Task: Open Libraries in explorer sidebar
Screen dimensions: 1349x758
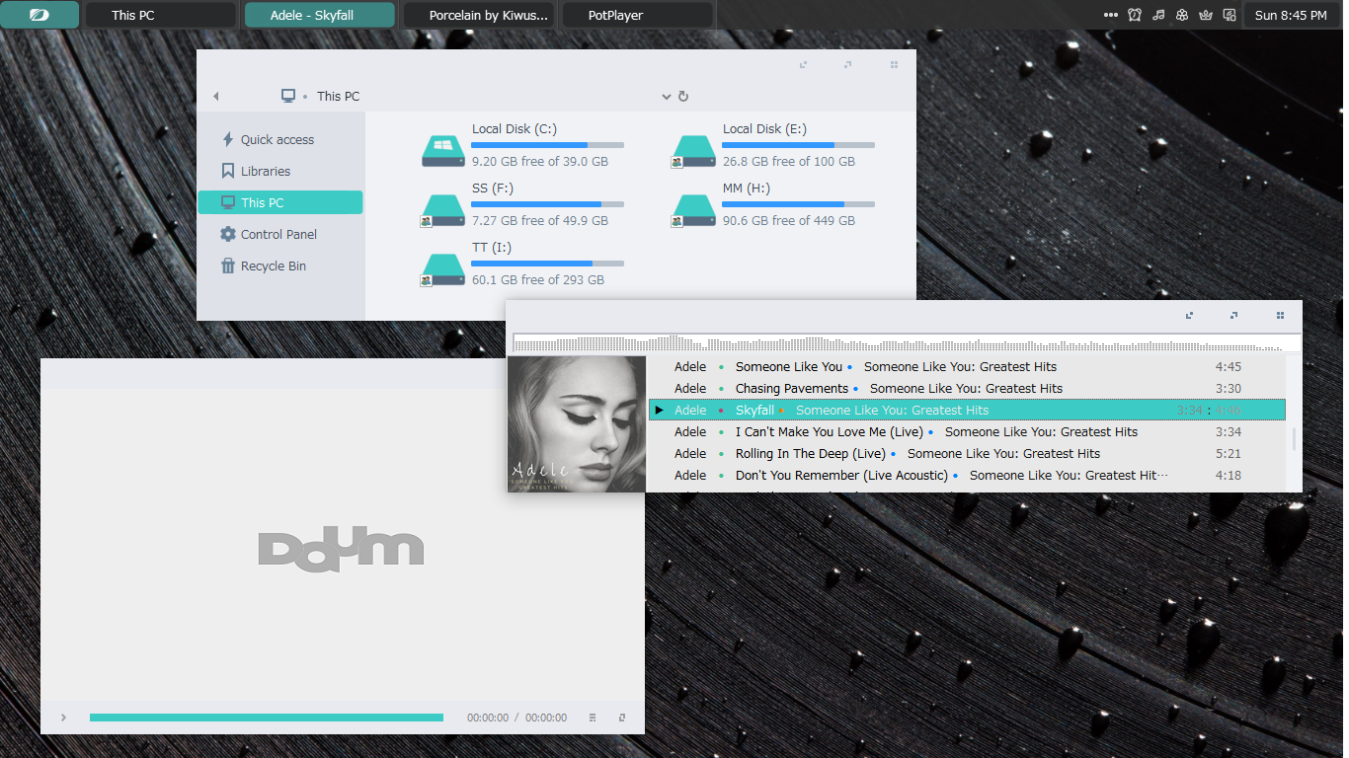Action: 279,171
